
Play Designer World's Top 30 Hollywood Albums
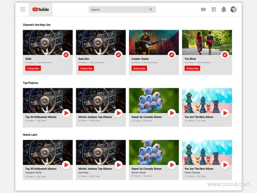click(66, 165)
